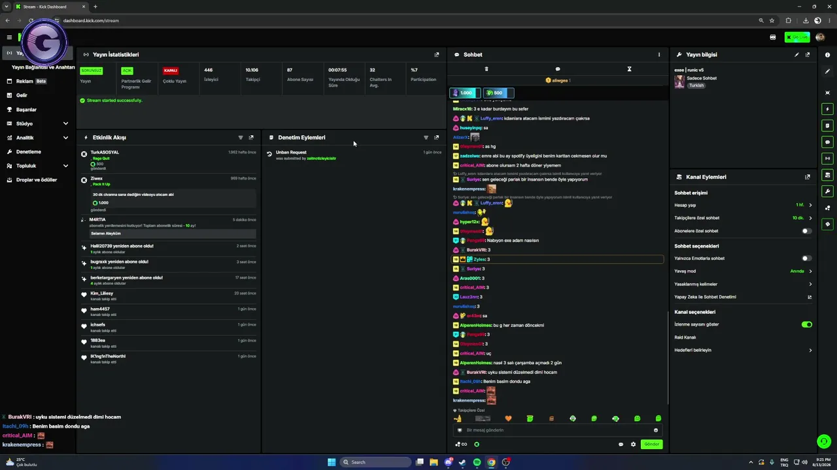837x470 pixels.
Task: Open Steam from the taskbar
Action: [462, 462]
